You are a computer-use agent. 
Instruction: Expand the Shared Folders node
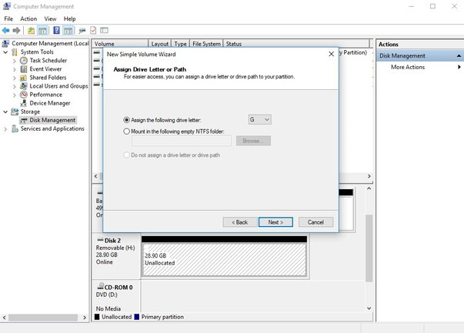coord(15,78)
